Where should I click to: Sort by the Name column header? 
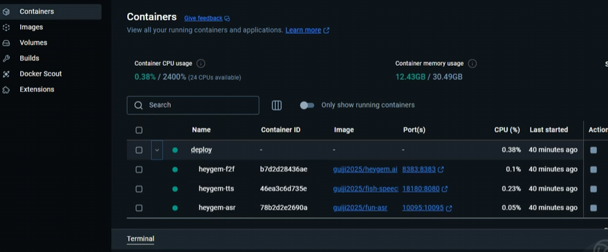pyautogui.click(x=201, y=130)
